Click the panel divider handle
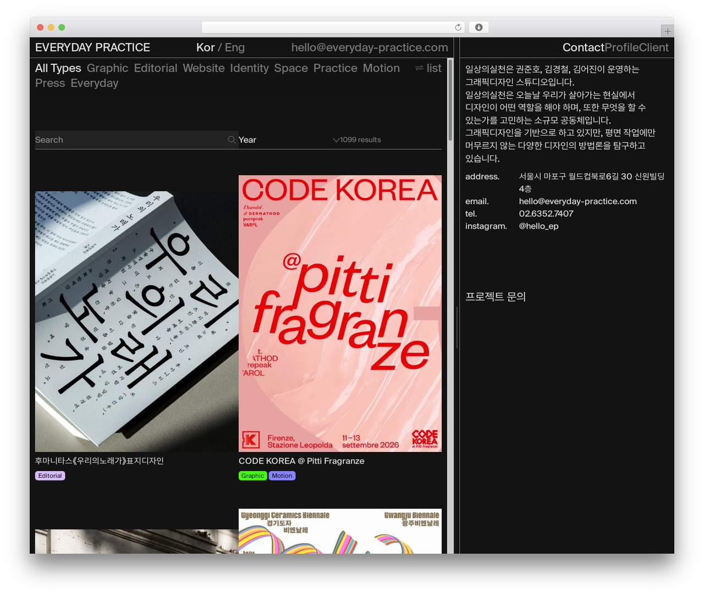 [457, 327]
